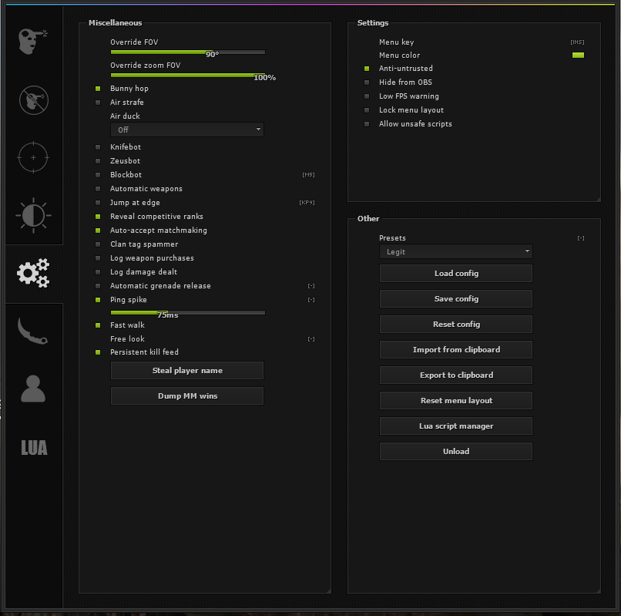The width and height of the screenshot is (621, 616).
Task: Open the rage aimbot head icon tab
Action: 33,40
